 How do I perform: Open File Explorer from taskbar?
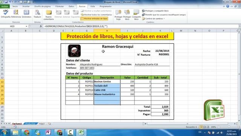pos(15,133)
